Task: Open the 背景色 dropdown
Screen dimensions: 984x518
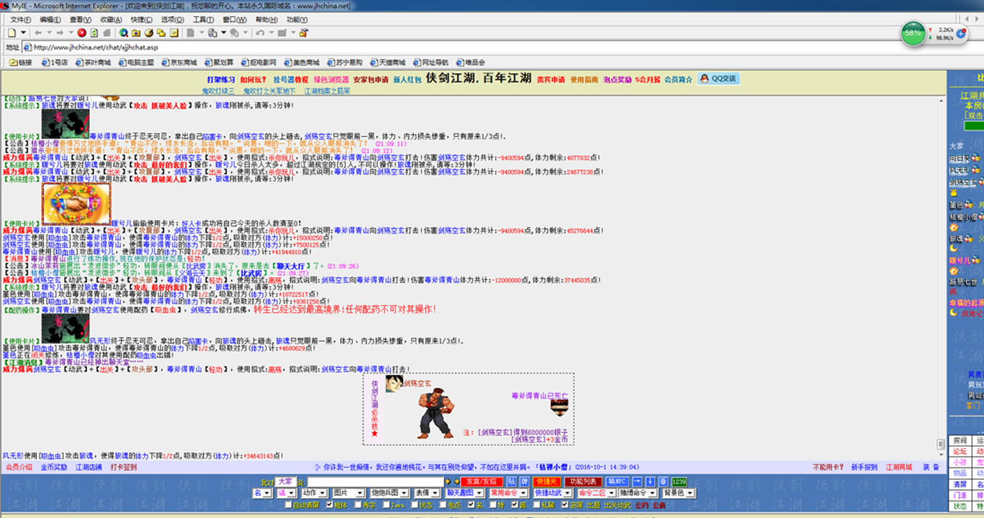Action: coord(678,493)
